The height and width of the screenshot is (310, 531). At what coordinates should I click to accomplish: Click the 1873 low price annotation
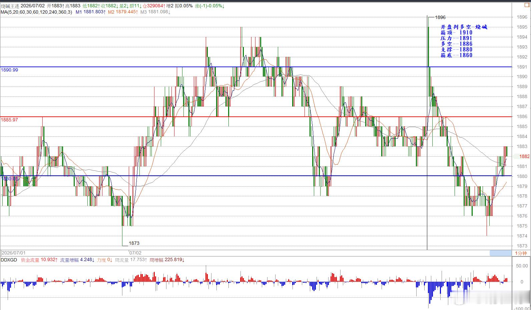[134, 243]
